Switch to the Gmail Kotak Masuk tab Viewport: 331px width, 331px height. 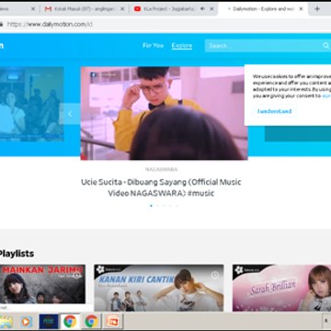[84, 9]
